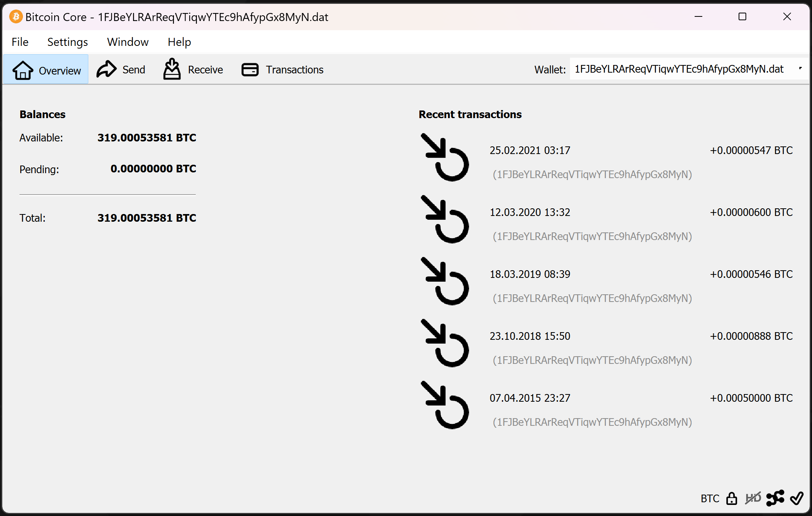Click the Receive inbox icon
The image size is (812, 516).
point(172,70)
